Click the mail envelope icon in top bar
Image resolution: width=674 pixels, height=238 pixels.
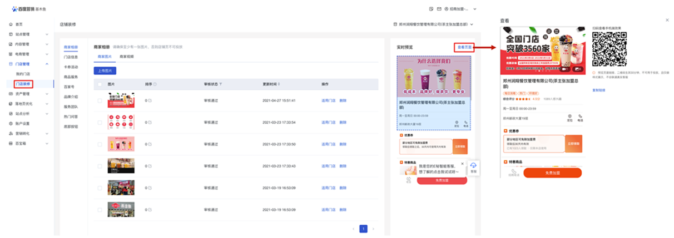439,9
